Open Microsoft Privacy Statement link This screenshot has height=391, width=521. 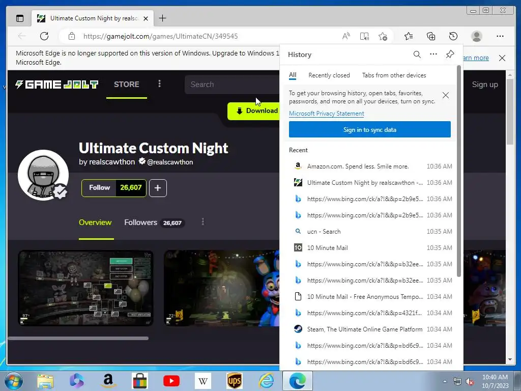tap(326, 114)
